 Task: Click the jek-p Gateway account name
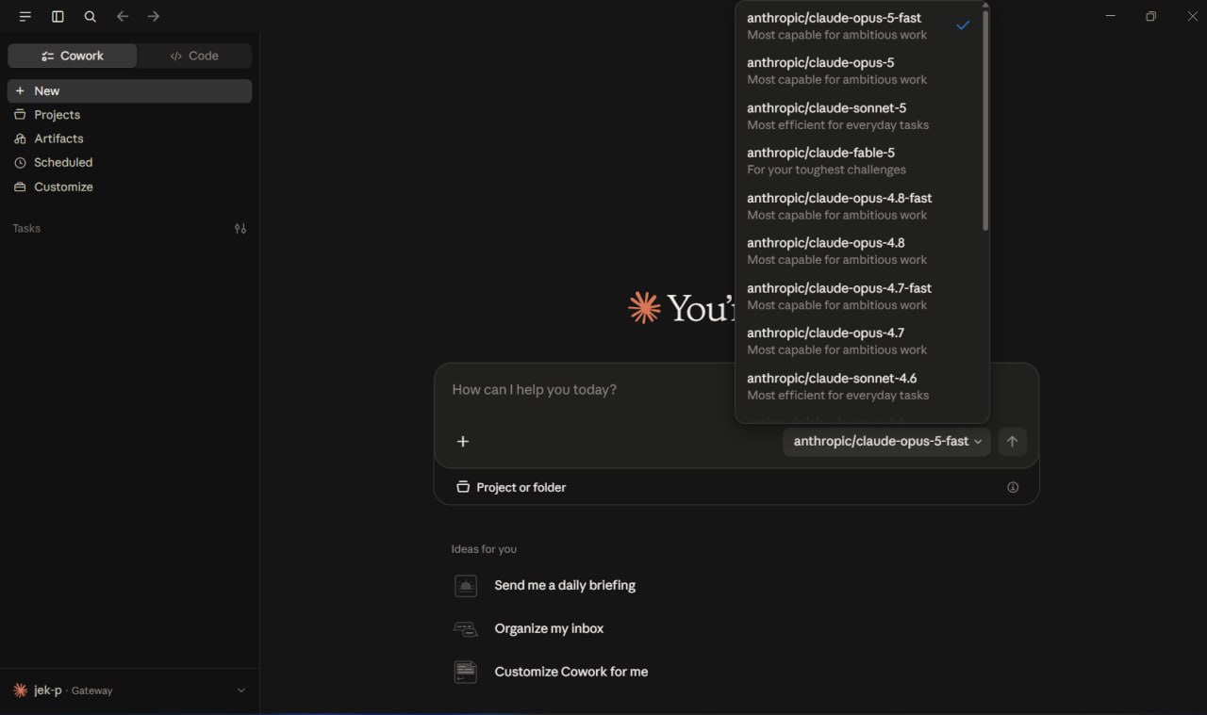pyautogui.click(x=73, y=691)
